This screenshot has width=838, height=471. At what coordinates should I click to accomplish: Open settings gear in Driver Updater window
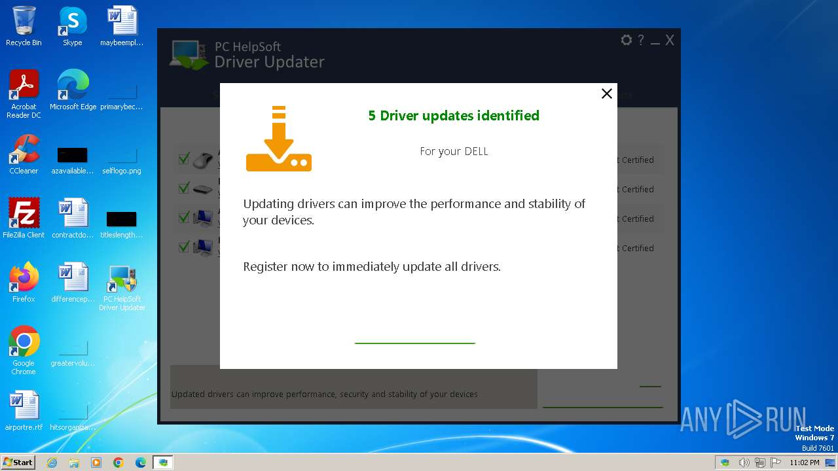pyautogui.click(x=627, y=41)
